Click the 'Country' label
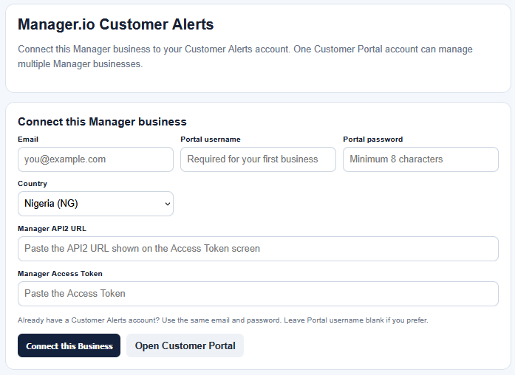Image resolution: width=515 pixels, height=375 pixels. tap(33, 184)
